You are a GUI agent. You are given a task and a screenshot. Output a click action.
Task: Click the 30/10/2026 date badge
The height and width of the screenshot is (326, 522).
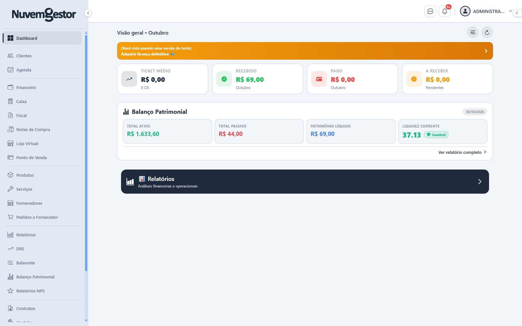[475, 112]
